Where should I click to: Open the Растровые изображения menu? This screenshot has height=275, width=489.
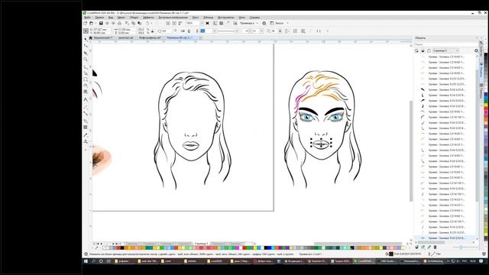(x=173, y=18)
